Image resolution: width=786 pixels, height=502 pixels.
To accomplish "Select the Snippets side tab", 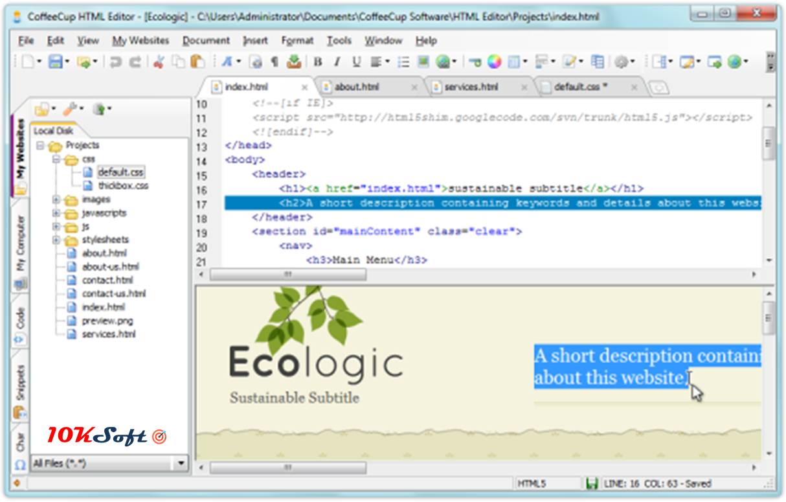I will [20, 384].
